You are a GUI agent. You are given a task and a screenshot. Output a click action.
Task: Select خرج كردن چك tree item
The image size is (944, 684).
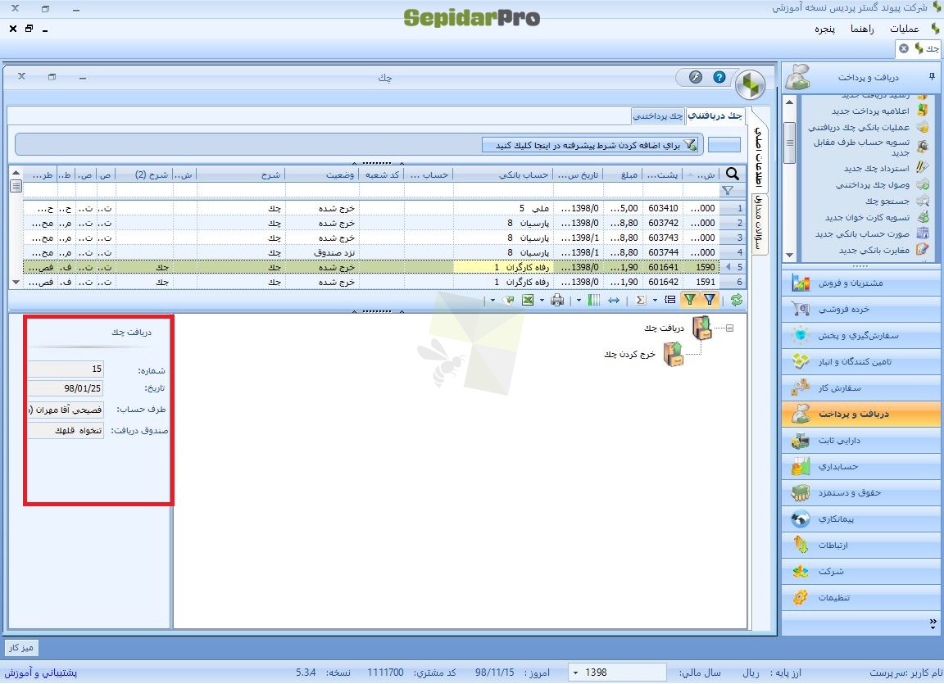pyautogui.click(x=629, y=355)
